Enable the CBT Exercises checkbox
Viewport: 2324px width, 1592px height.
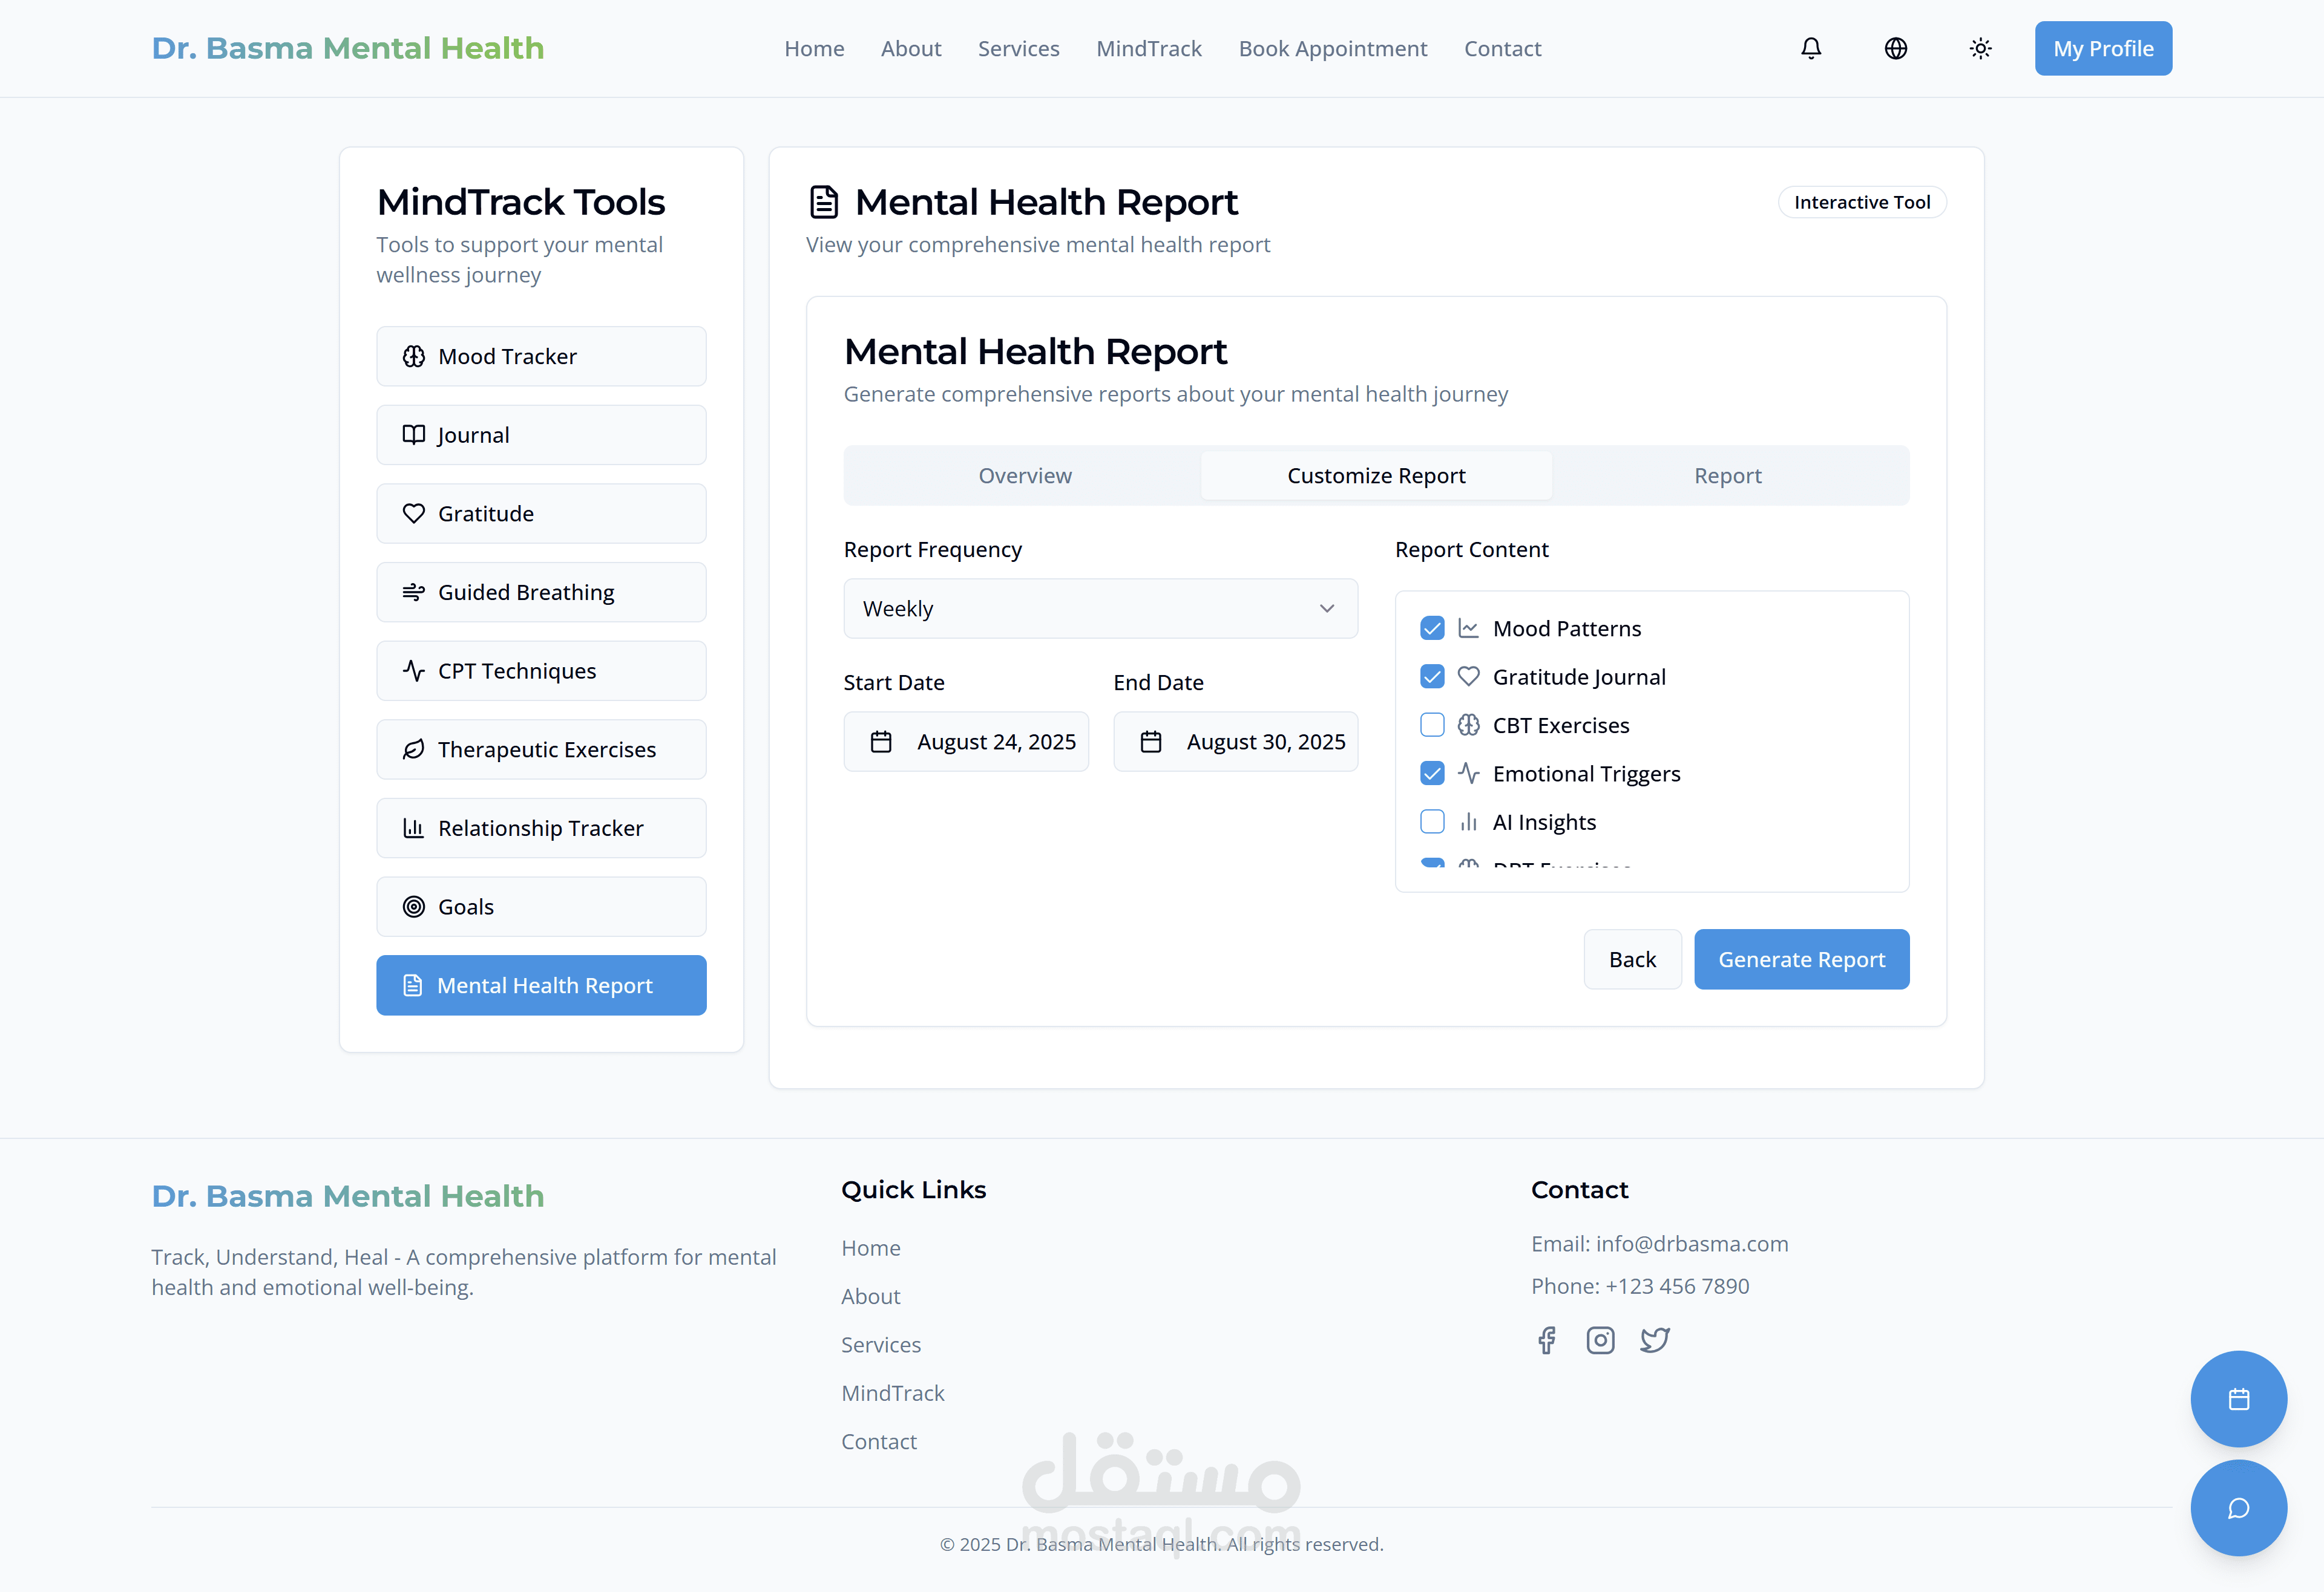1432,726
